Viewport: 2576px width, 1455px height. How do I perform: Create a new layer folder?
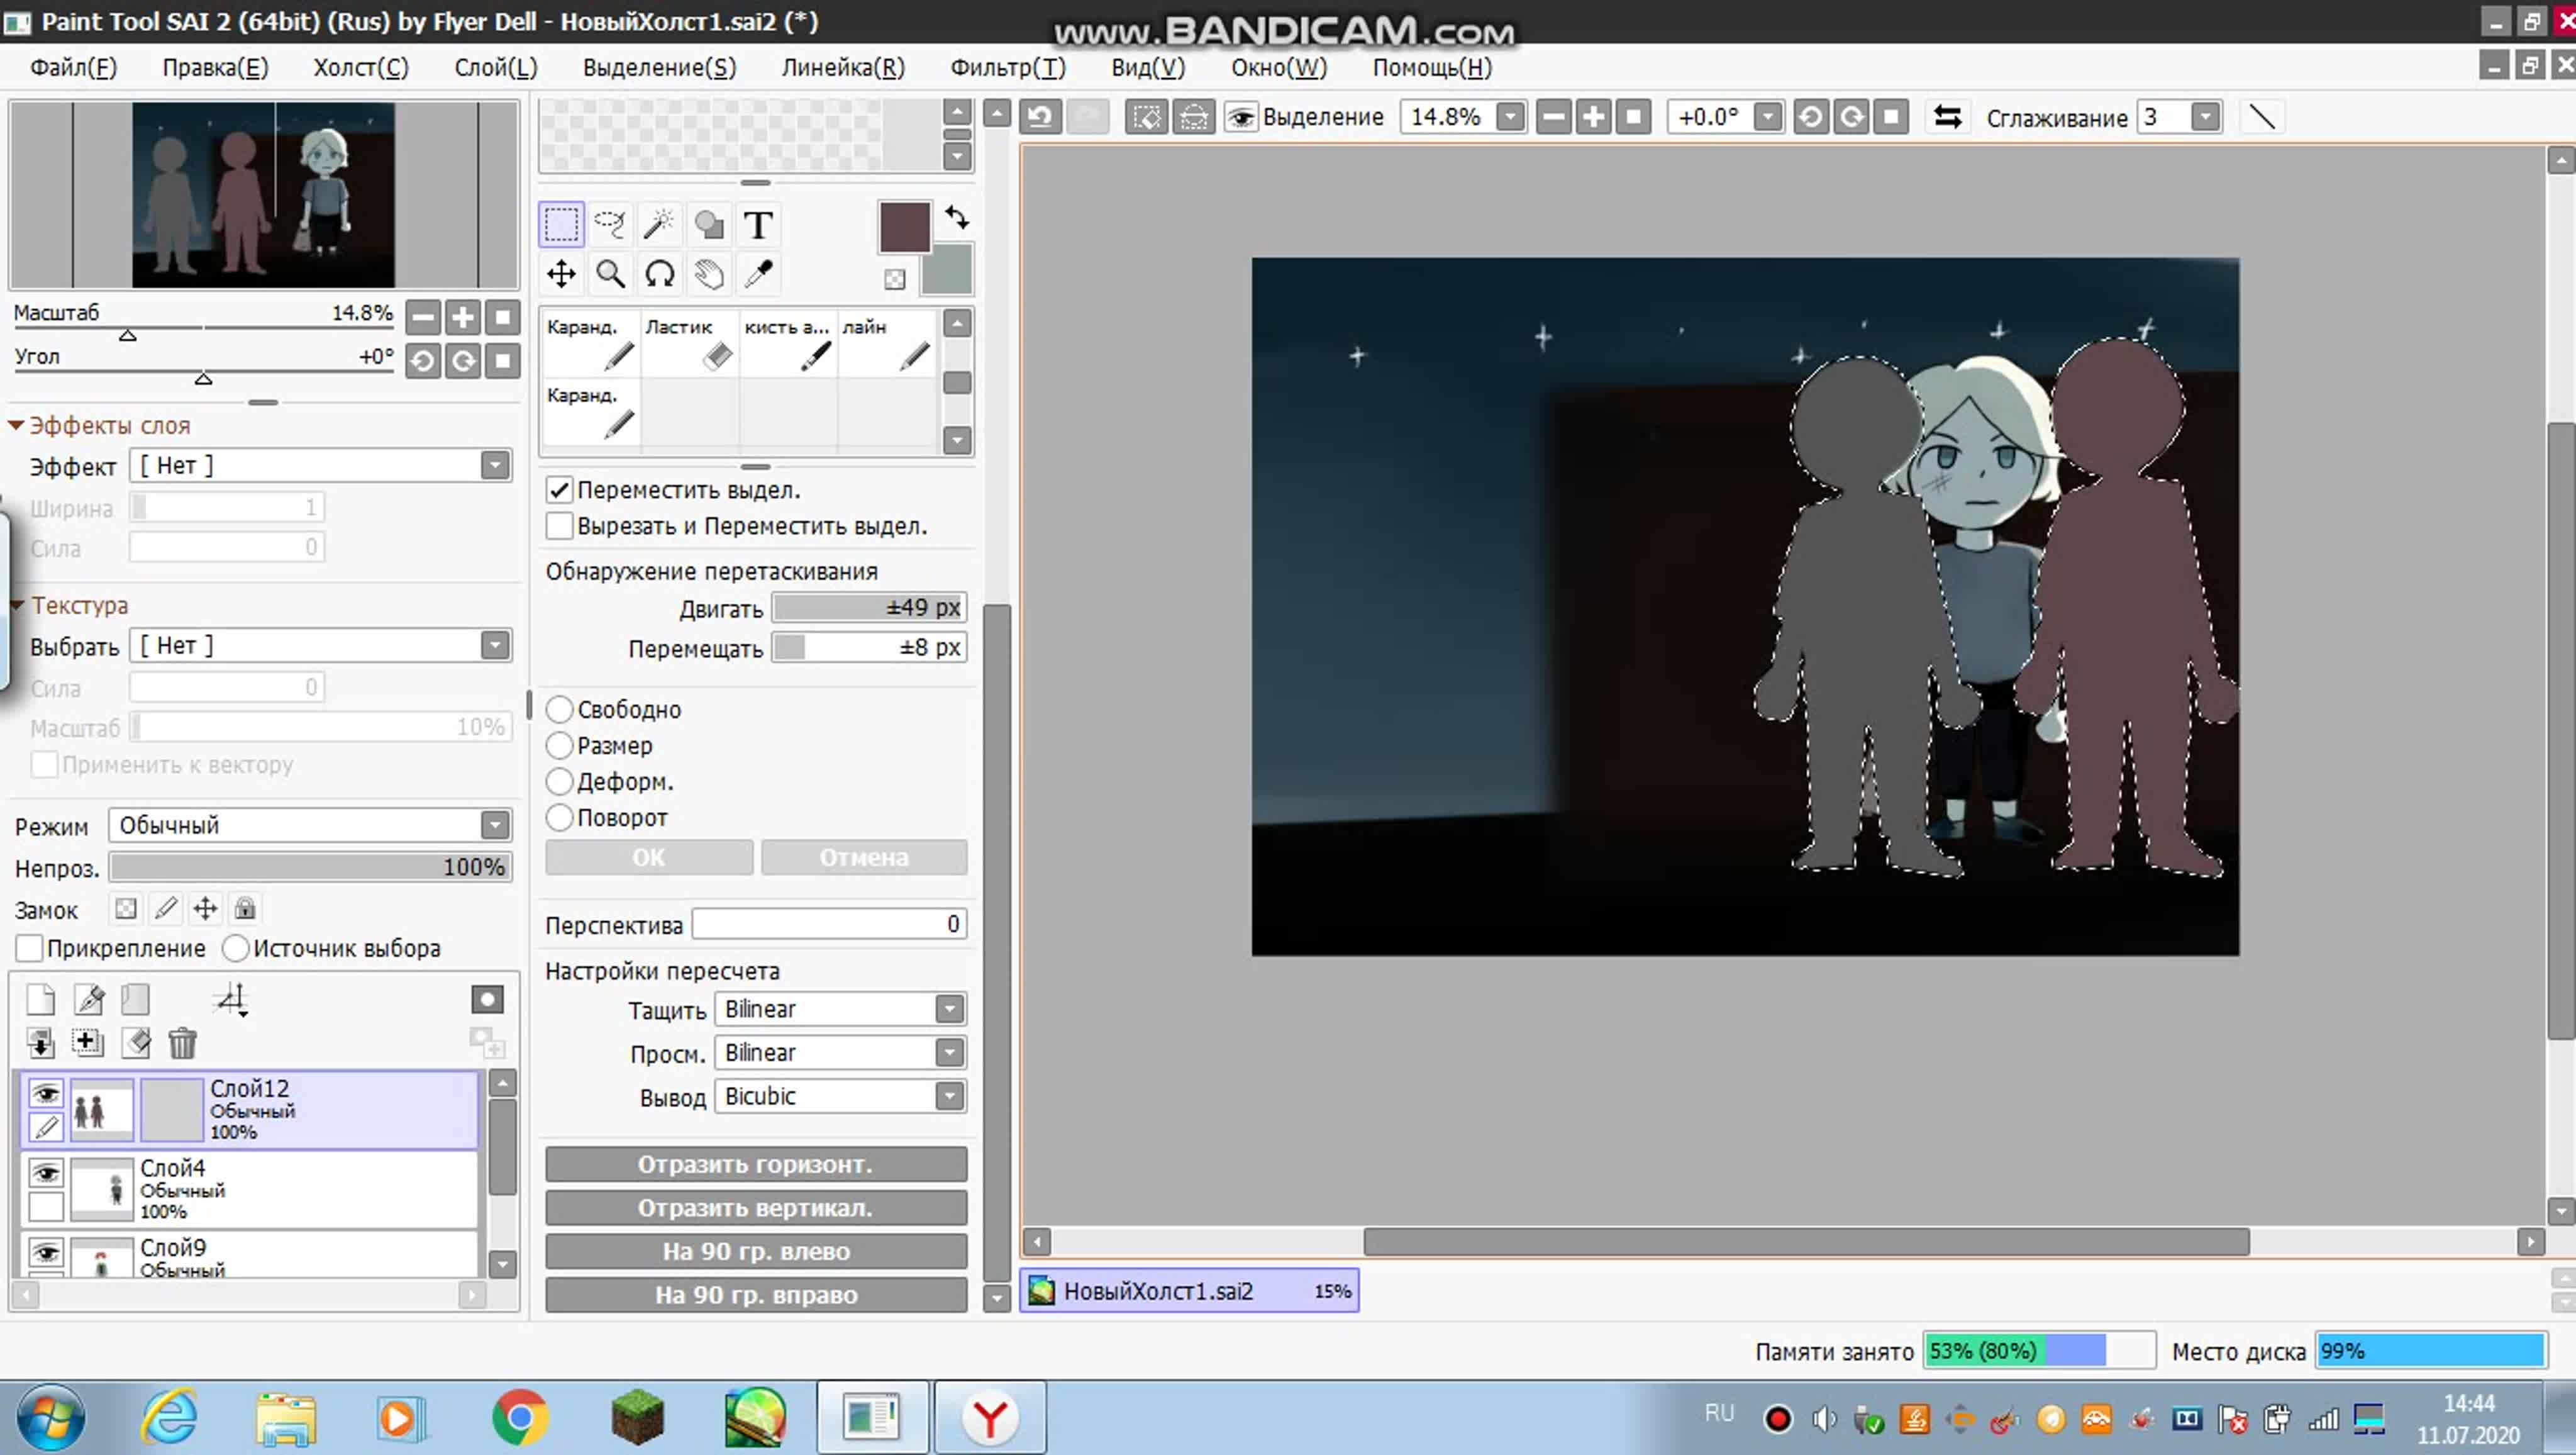point(135,999)
